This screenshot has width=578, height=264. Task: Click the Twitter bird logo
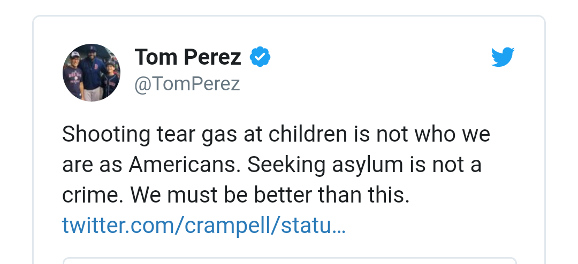point(503,57)
